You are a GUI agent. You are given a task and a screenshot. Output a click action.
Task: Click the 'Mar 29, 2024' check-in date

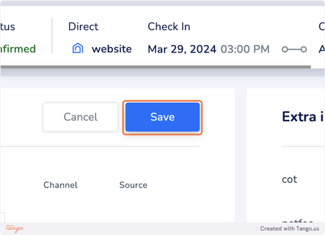pos(182,49)
